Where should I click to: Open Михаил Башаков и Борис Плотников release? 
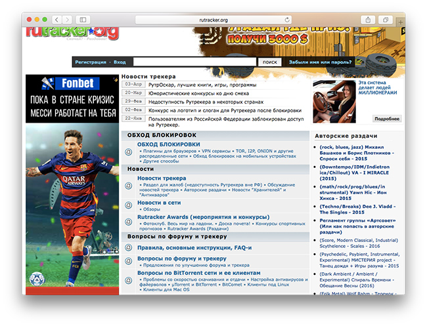[x=357, y=153]
